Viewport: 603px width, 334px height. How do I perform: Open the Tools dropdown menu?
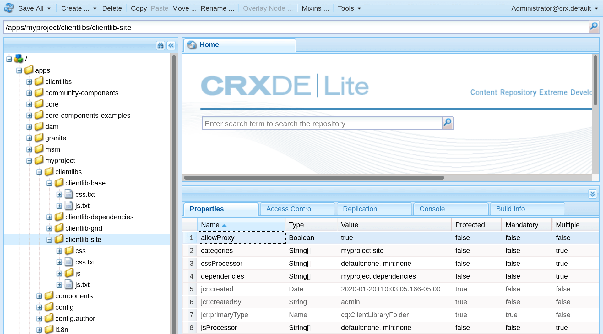click(349, 8)
